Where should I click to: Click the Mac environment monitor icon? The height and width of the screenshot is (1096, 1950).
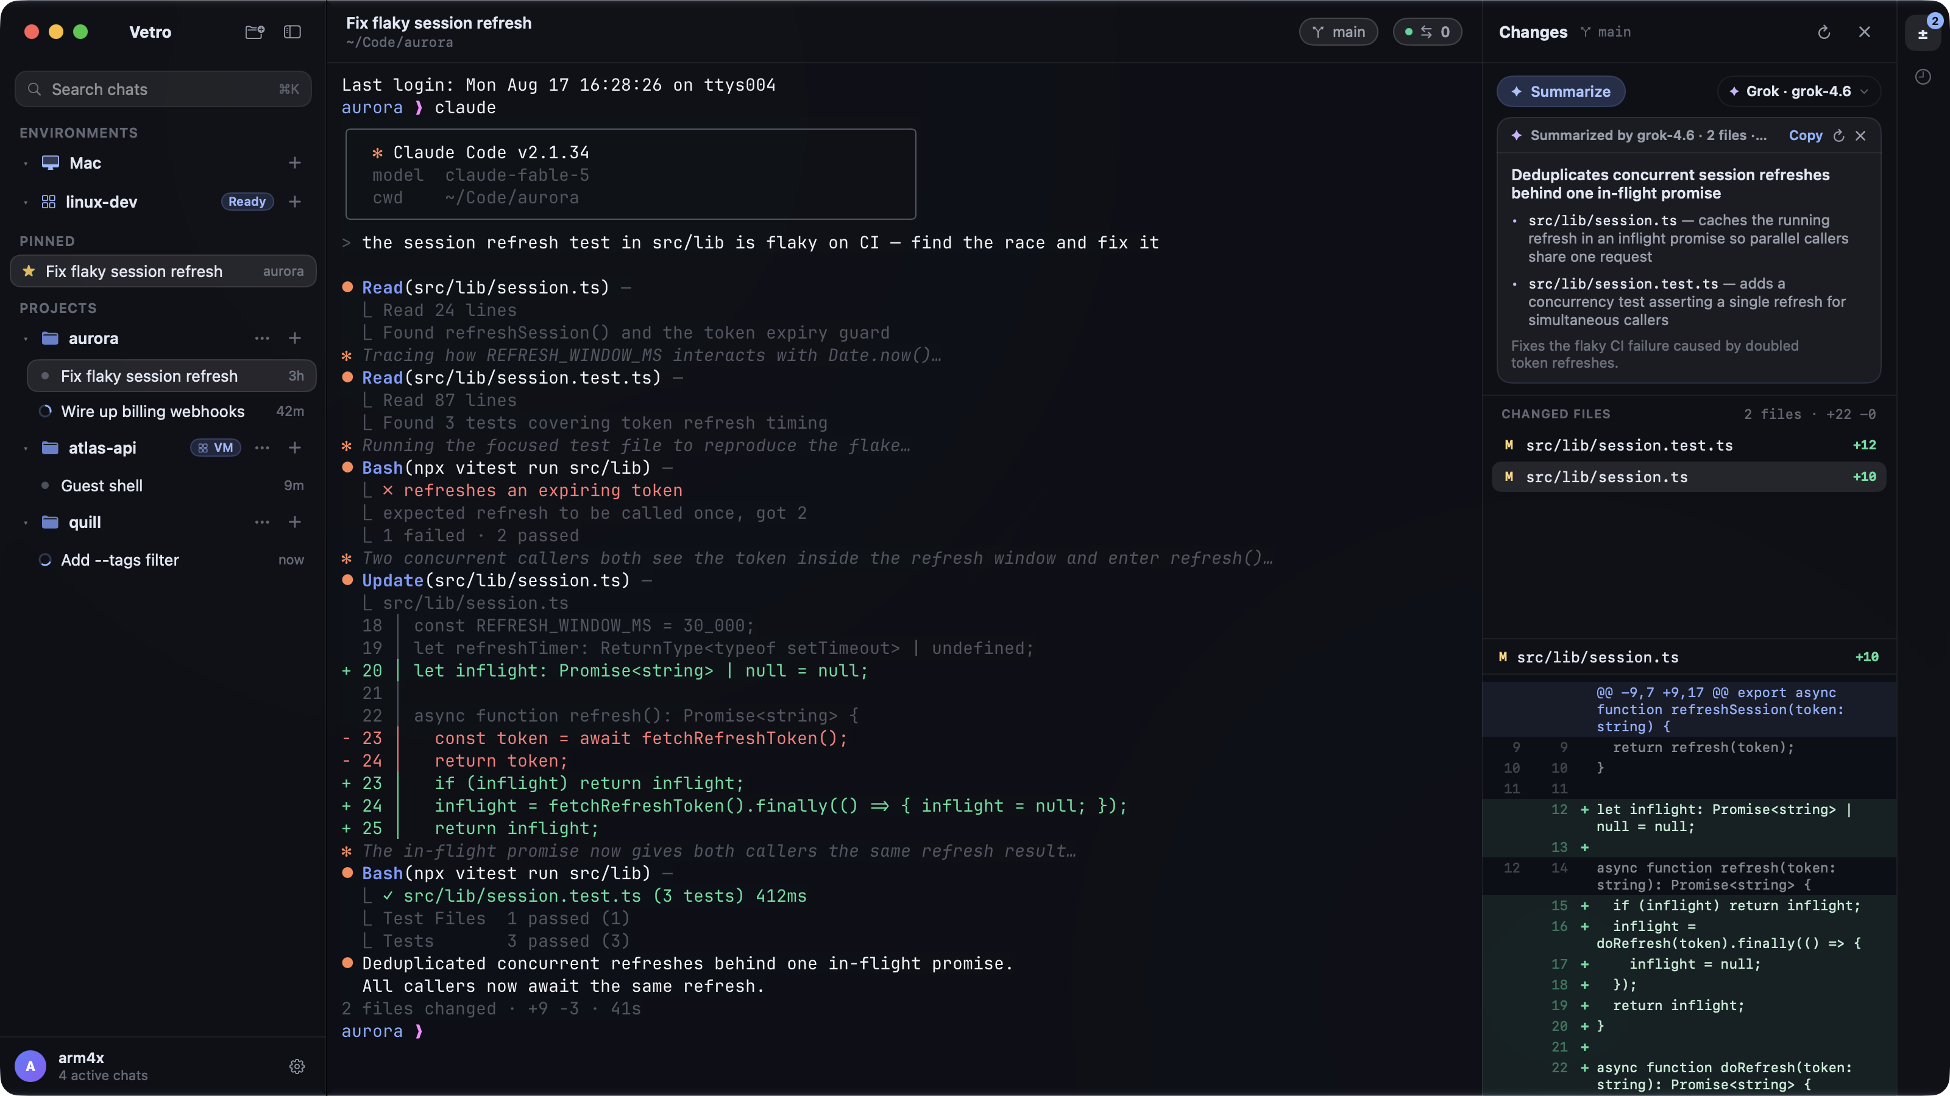click(x=51, y=163)
